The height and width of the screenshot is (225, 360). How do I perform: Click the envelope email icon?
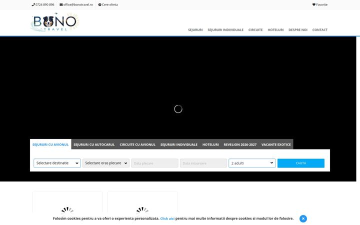(x=61, y=4)
